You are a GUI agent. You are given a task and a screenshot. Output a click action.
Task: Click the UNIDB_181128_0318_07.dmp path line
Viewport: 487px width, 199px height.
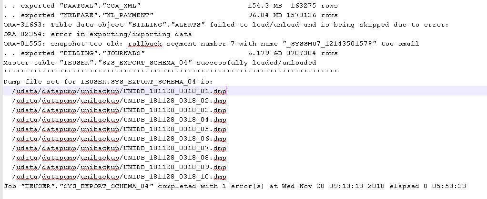pyautogui.click(x=119, y=148)
